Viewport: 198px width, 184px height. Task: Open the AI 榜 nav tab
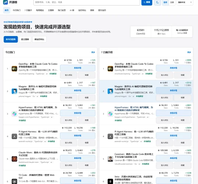point(72,10)
